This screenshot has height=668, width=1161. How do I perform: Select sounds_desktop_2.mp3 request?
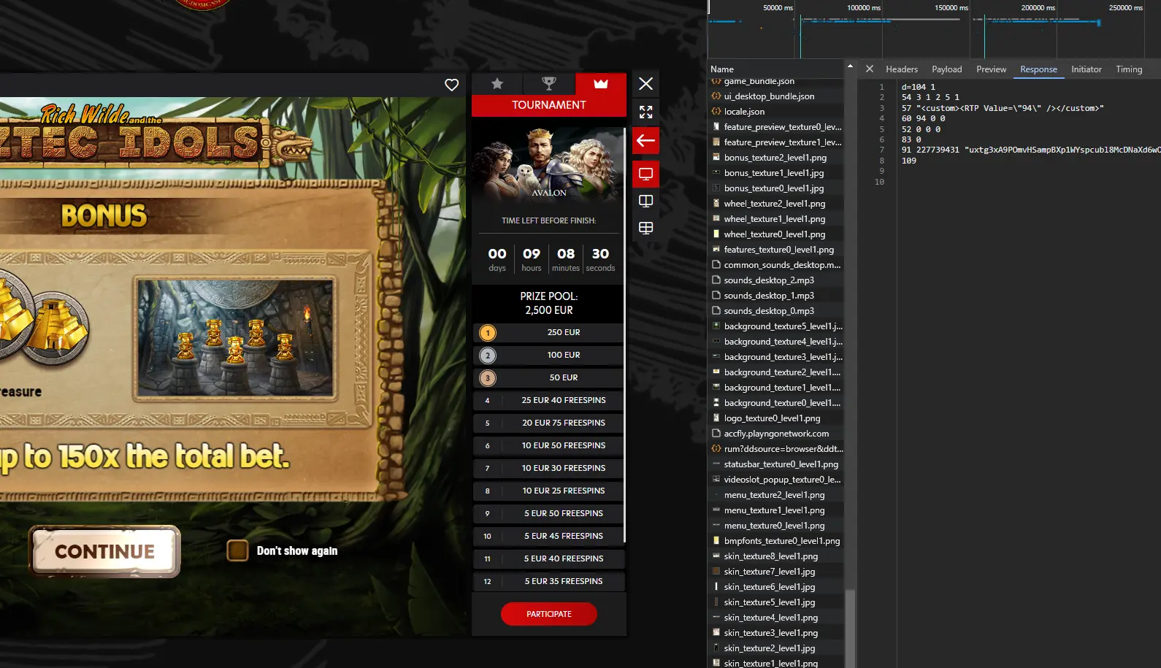pos(776,280)
